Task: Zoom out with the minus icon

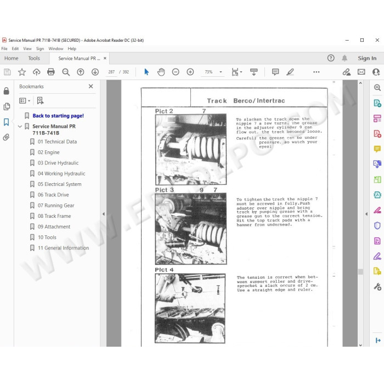Action: coord(176,72)
